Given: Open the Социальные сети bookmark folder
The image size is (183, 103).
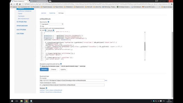Looking at the screenshot, I should pos(24,7).
